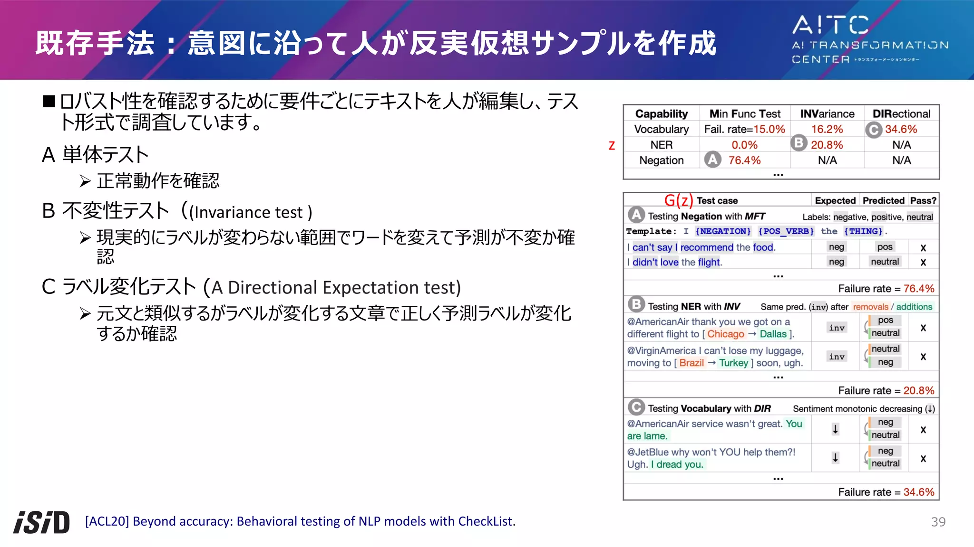Click the 'Turkey' addition highlight
974x547 pixels.
pyautogui.click(x=734, y=363)
